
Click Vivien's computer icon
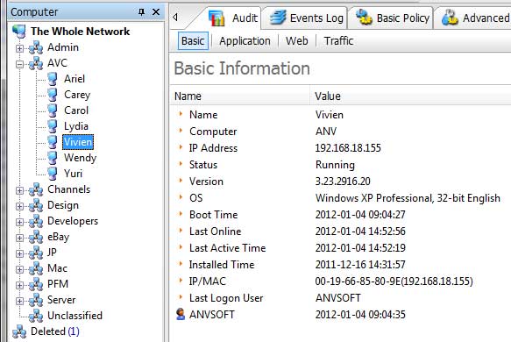pyautogui.click(x=53, y=142)
